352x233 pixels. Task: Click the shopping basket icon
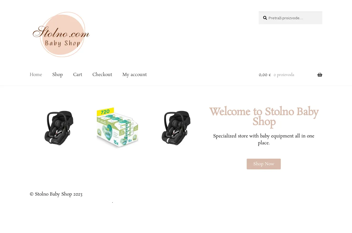click(x=320, y=75)
